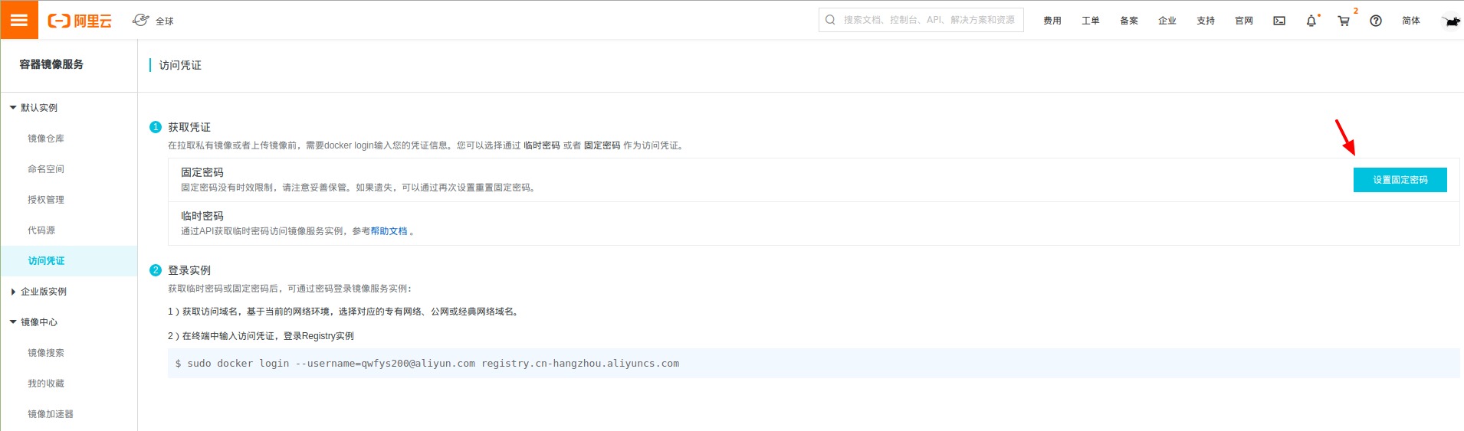Open the help question-mark icon

click(x=1376, y=21)
